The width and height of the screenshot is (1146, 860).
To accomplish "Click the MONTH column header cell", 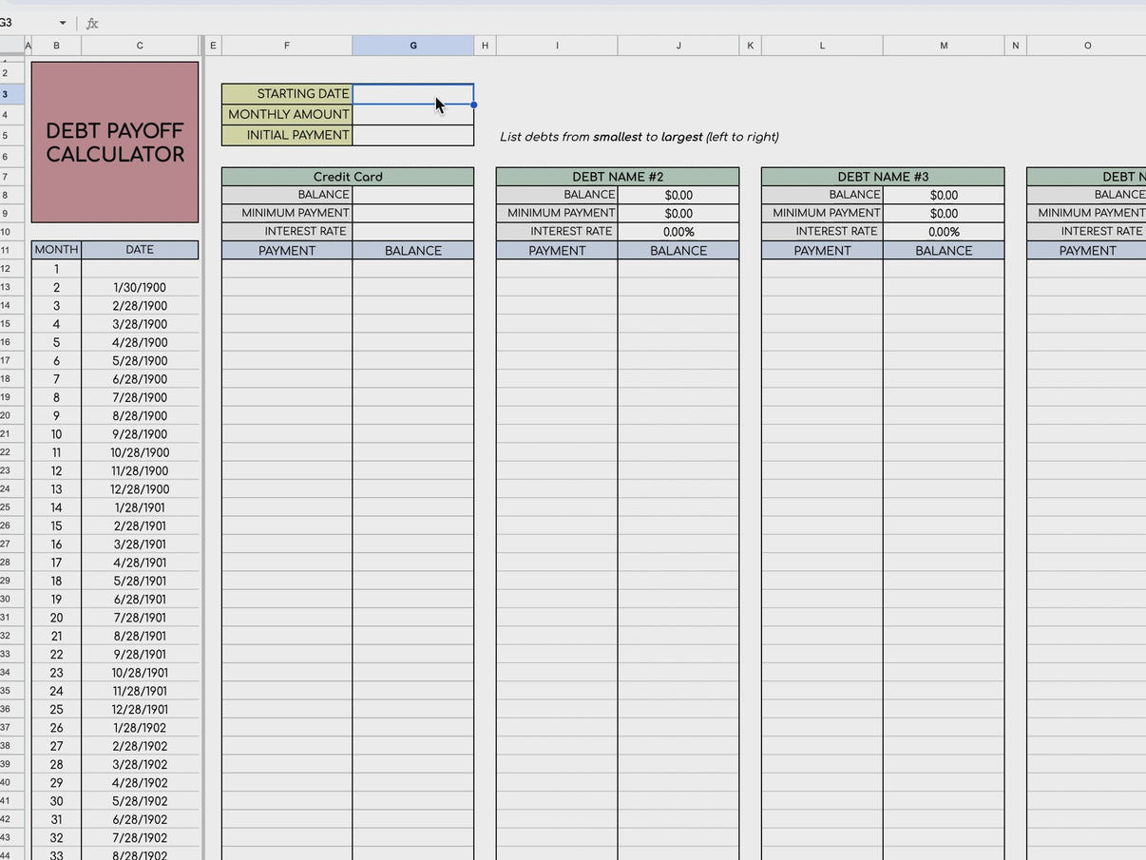I will 56,249.
